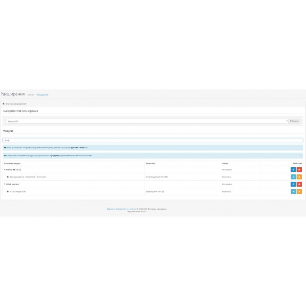Click blue add button in HTML контент row
Image resolution: width=306 pixels, height=306 pixels.
tap(293, 184)
